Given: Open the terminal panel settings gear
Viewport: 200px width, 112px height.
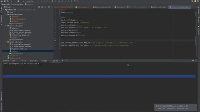Looking at the screenshot, I should [x=193, y=61].
